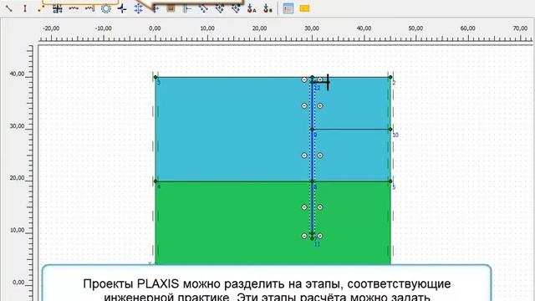Image resolution: width=535 pixels, height=301 pixels.
Task: Select the Tunnel designer tool
Action: 106,8
